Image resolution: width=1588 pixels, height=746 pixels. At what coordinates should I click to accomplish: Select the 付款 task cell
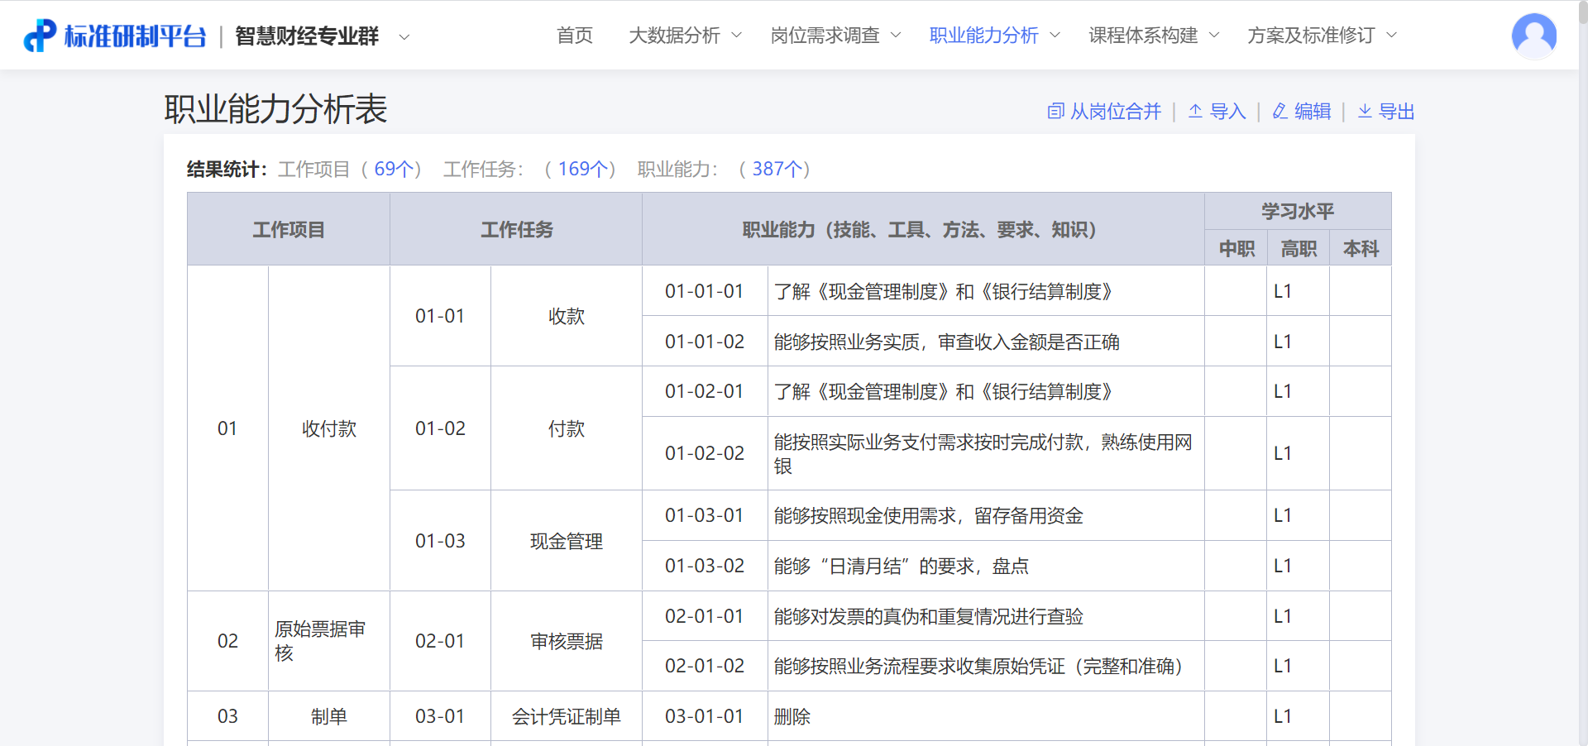tap(567, 428)
